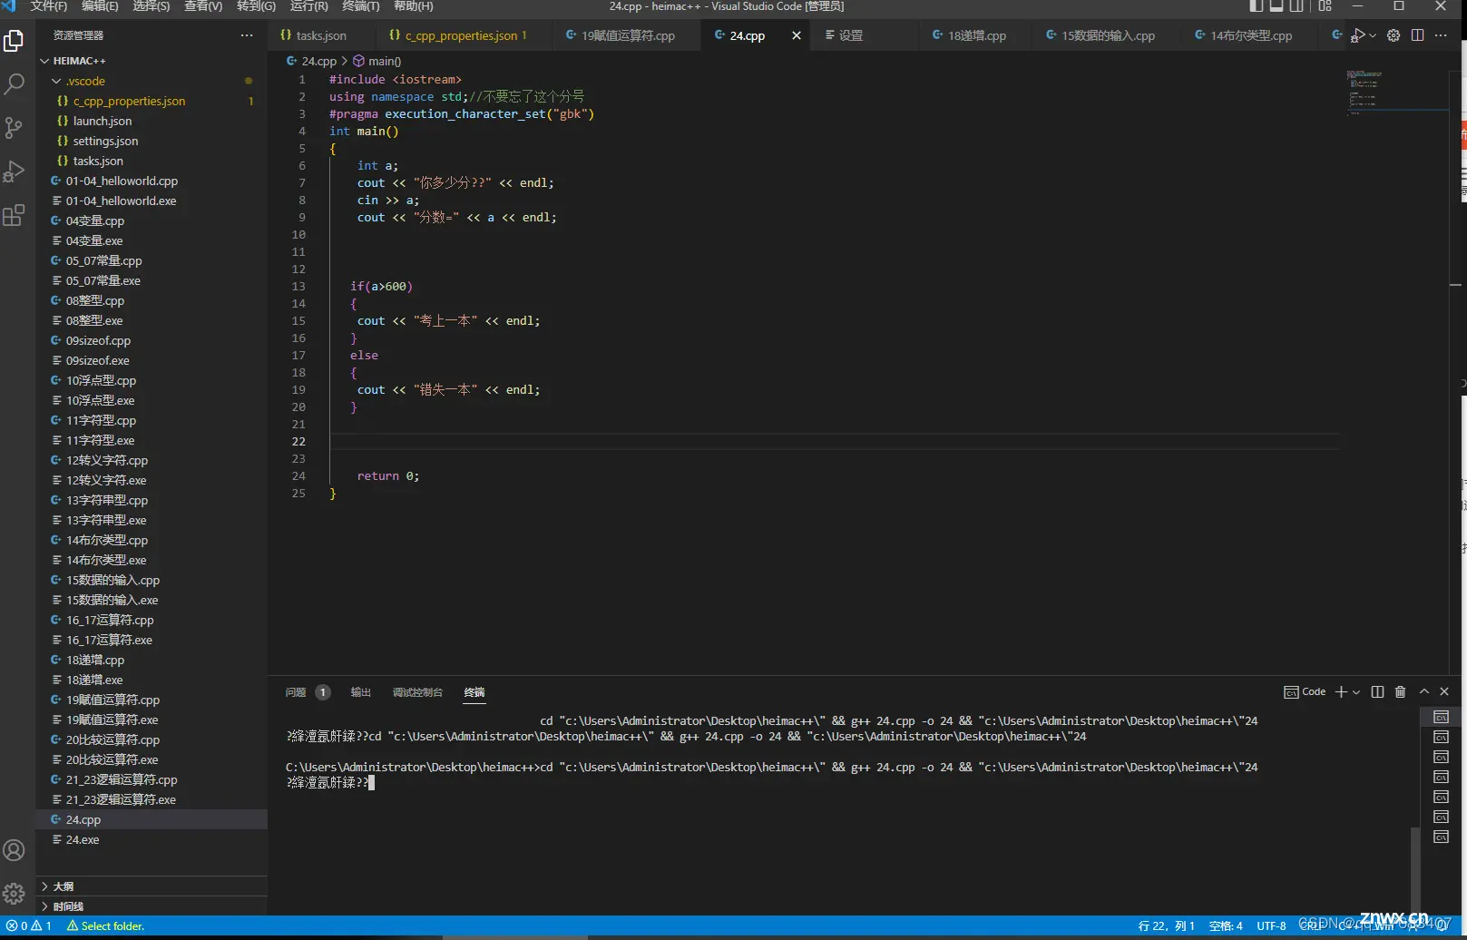1467x940 pixels.
Task: Toggle secondary sidebar layout icon in title bar
Action: point(1296,6)
